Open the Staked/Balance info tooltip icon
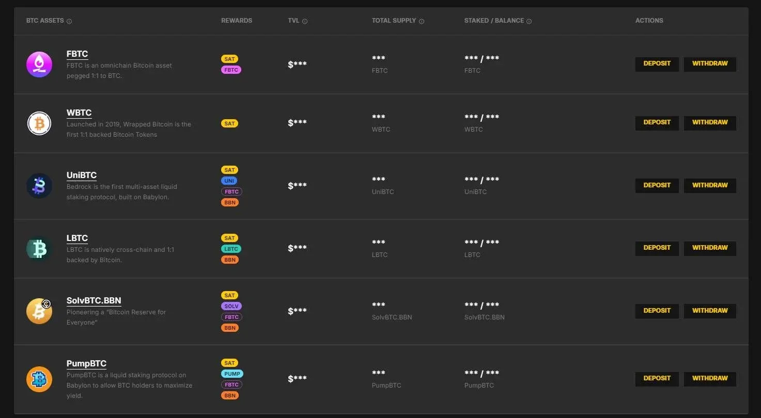The width and height of the screenshot is (761, 418). (529, 21)
